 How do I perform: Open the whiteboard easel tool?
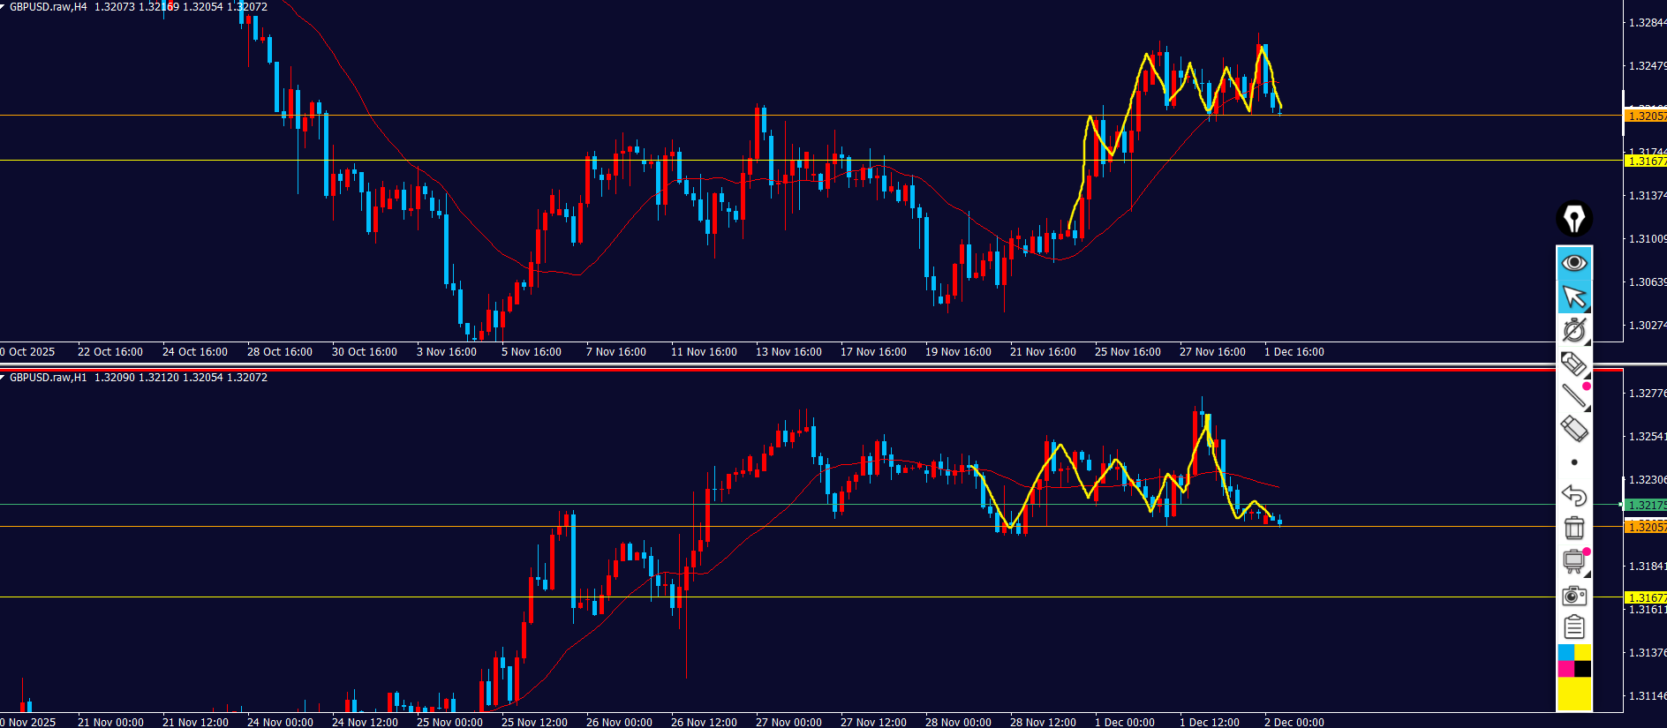(1573, 561)
